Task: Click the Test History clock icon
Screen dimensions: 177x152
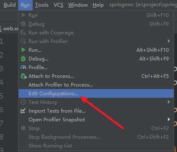Action: (23, 102)
